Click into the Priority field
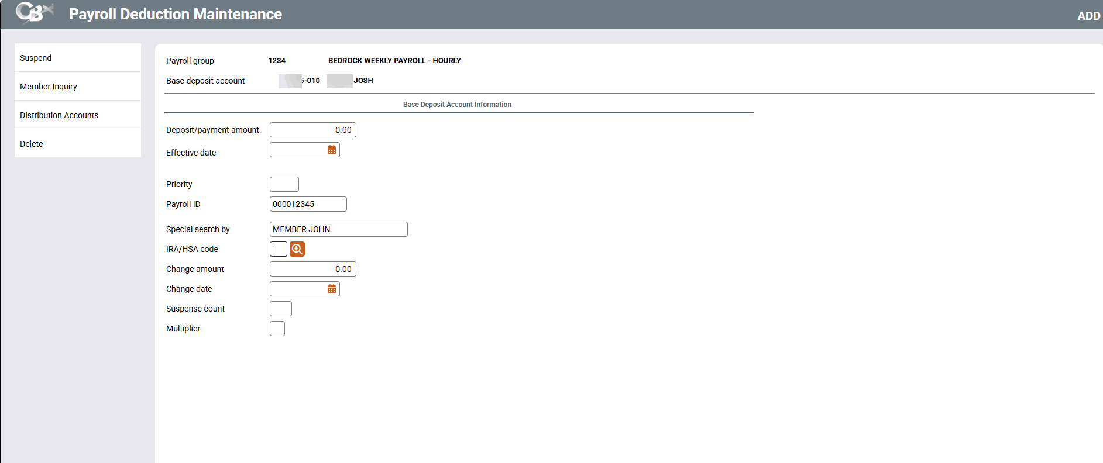Viewport: 1103px width, 463px height. pyautogui.click(x=284, y=184)
